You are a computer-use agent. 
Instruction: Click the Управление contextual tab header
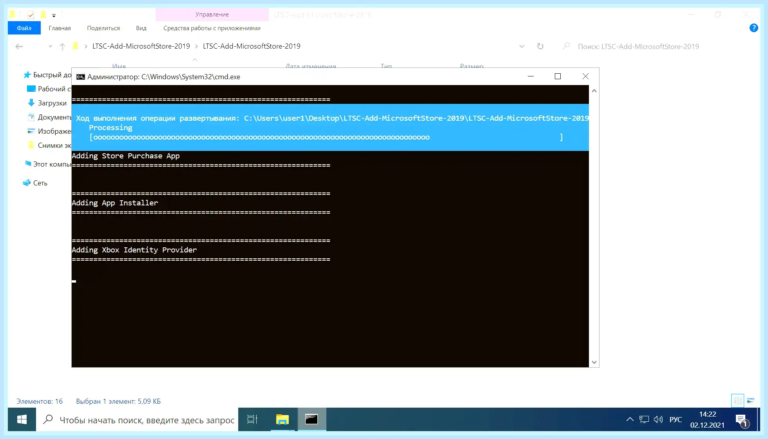coord(212,15)
